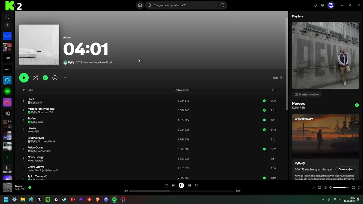The height and width of the screenshot is (204, 363).
Task: Open Brave browser from the taskbar
Action: click(x=98, y=199)
